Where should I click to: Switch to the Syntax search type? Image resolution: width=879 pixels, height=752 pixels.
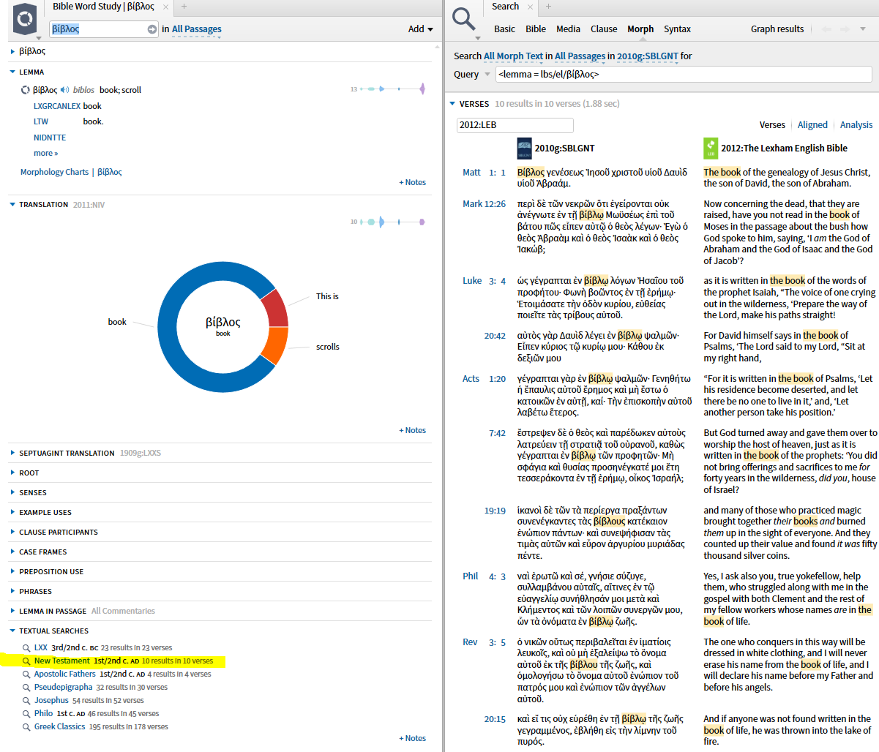pos(677,29)
